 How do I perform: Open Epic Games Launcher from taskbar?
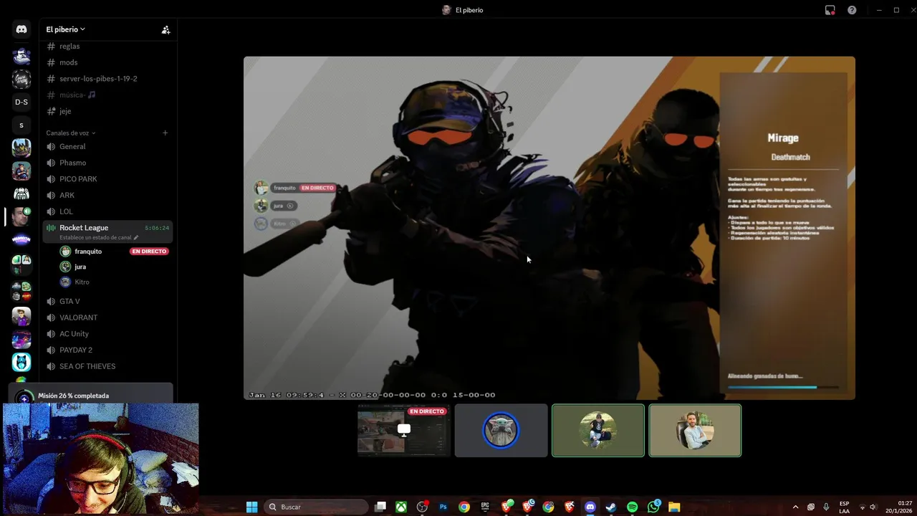[x=485, y=507]
